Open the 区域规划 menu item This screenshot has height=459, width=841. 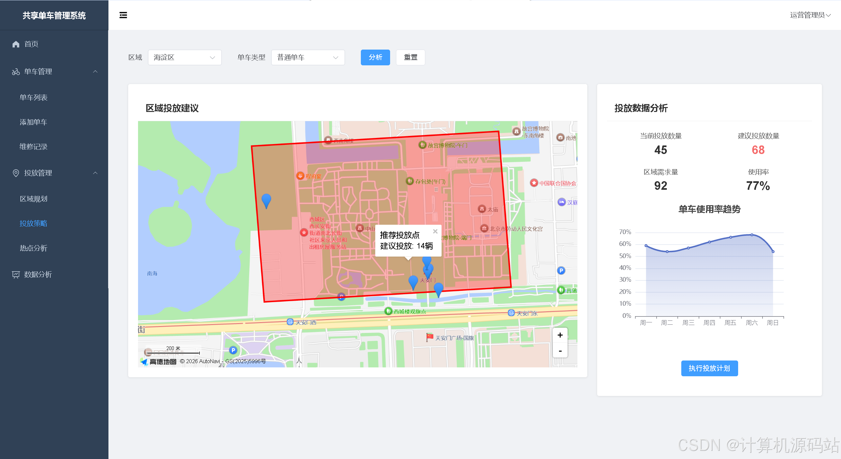point(34,199)
